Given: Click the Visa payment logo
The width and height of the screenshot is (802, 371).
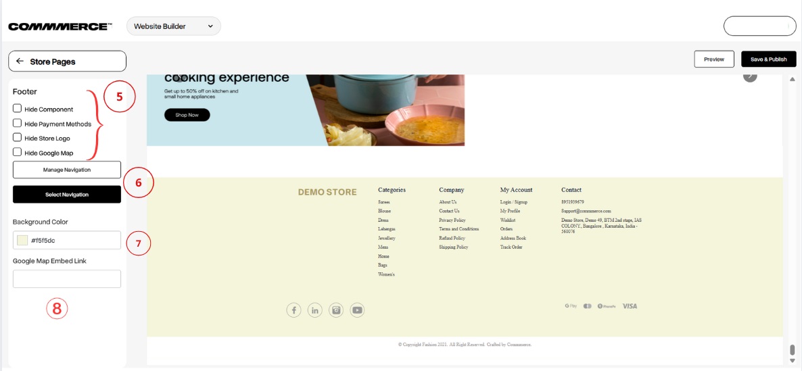Looking at the screenshot, I should pyautogui.click(x=630, y=306).
